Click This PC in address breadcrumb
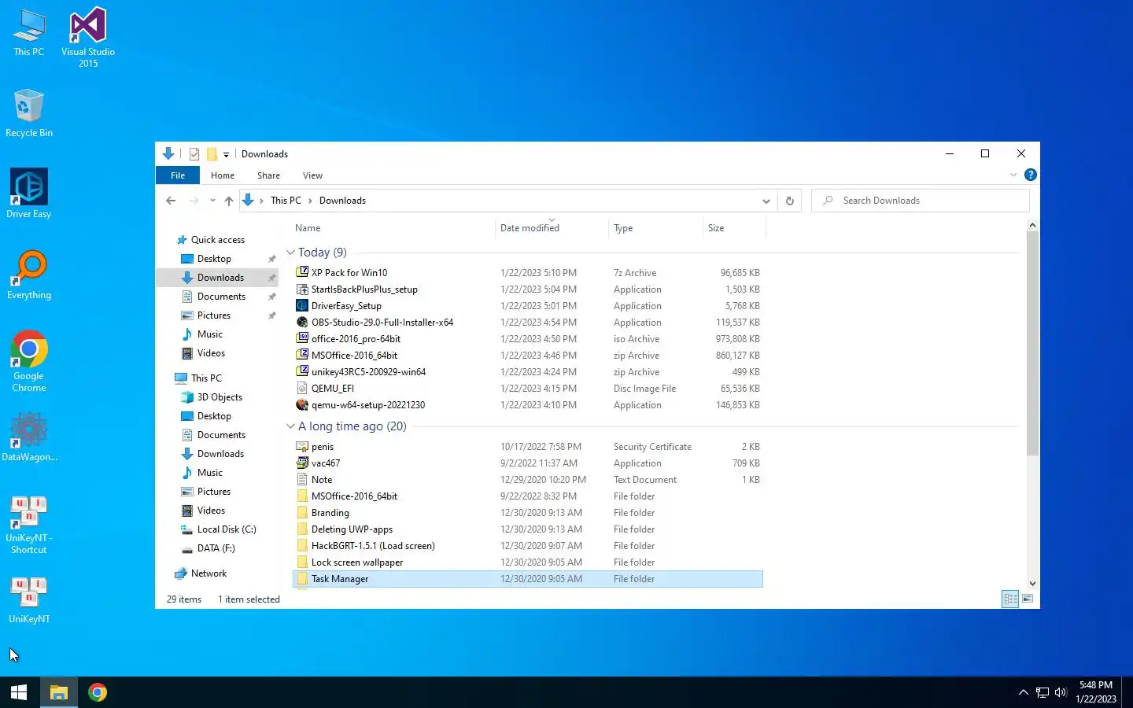The height and width of the screenshot is (708, 1133). click(x=286, y=201)
